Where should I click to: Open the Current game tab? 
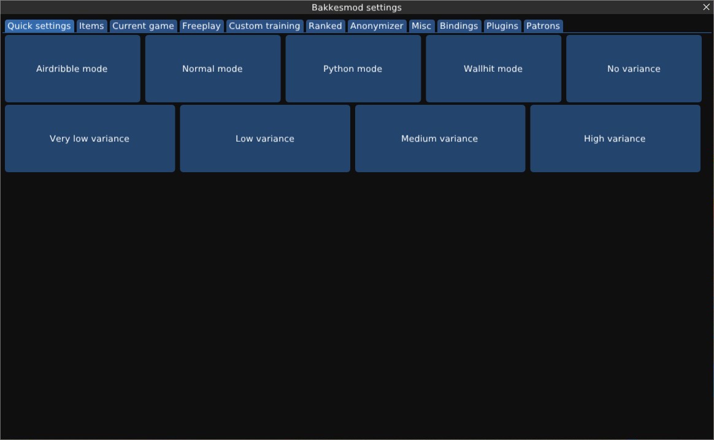pos(143,26)
